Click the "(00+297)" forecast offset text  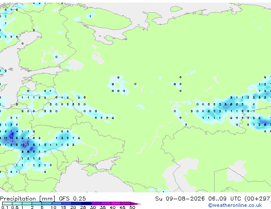pyautogui.click(x=257, y=199)
